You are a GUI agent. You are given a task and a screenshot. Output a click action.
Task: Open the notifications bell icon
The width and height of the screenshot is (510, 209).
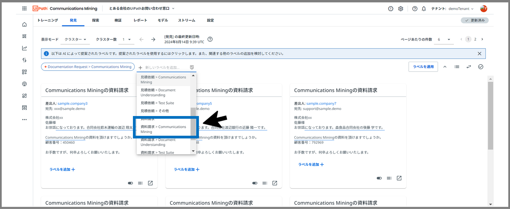click(x=424, y=8)
